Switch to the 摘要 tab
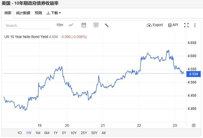203x138 pixels. click(x=8, y=13)
